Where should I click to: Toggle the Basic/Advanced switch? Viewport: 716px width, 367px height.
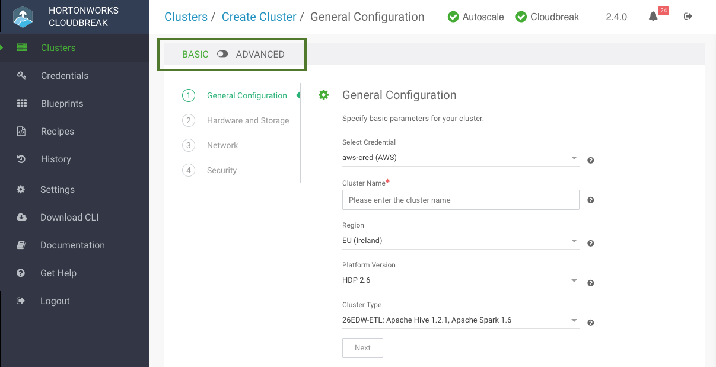pyautogui.click(x=222, y=54)
